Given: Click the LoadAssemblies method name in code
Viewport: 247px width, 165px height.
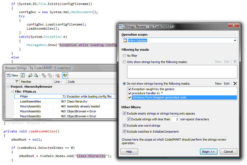Looking at the screenshot, I should pyautogui.click(x=42, y=131).
